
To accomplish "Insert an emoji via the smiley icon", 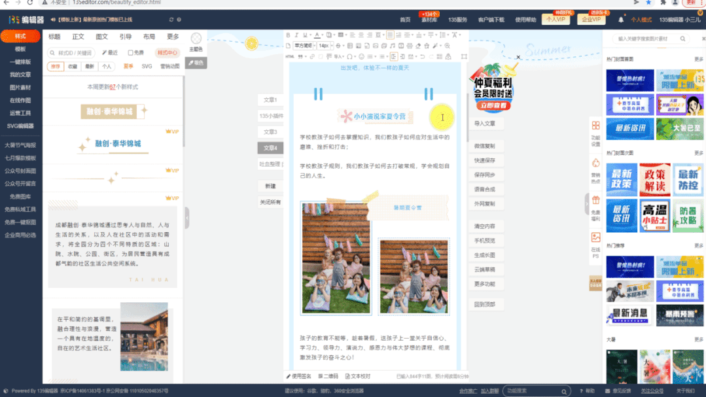I will (361, 57).
